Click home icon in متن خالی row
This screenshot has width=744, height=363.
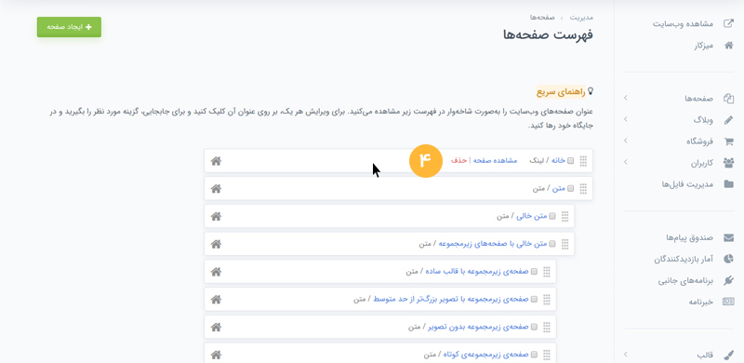216,216
